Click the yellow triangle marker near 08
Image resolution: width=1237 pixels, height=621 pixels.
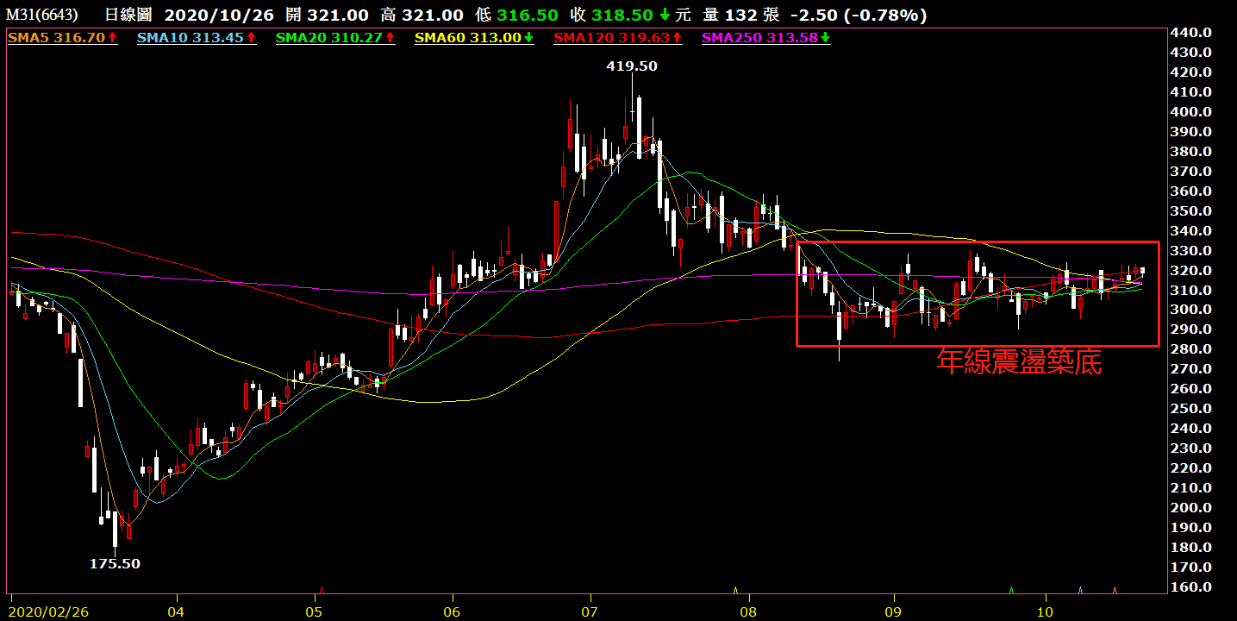[735, 591]
